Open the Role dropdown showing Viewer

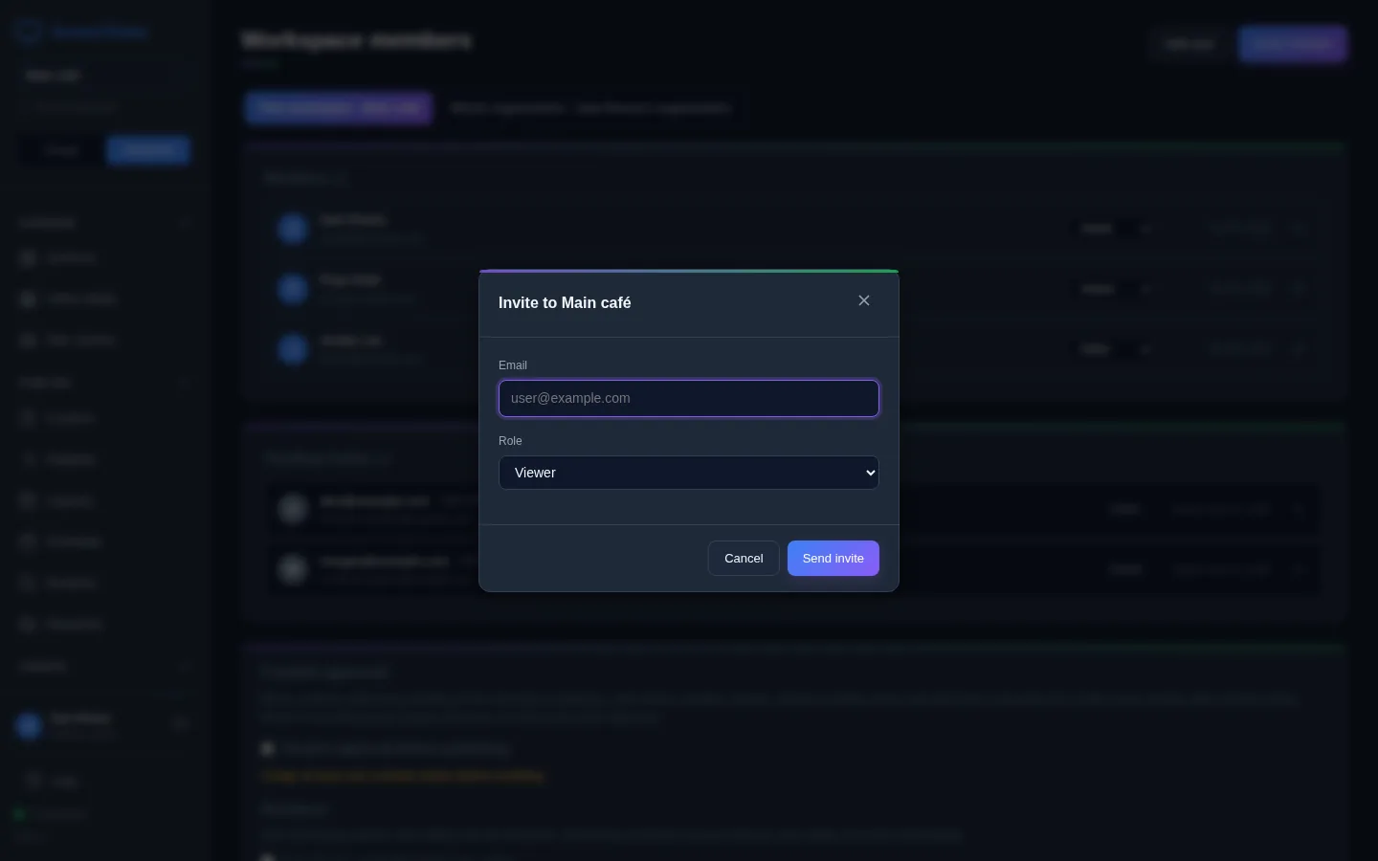[x=689, y=473]
